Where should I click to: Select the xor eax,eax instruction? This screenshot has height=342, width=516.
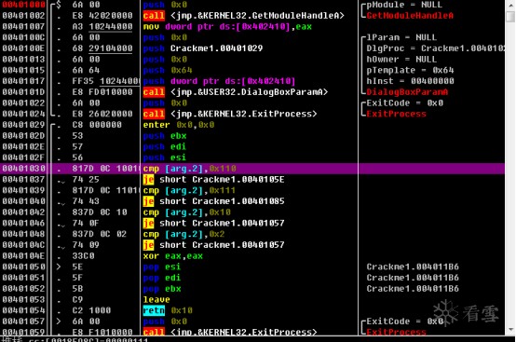tap(172, 255)
